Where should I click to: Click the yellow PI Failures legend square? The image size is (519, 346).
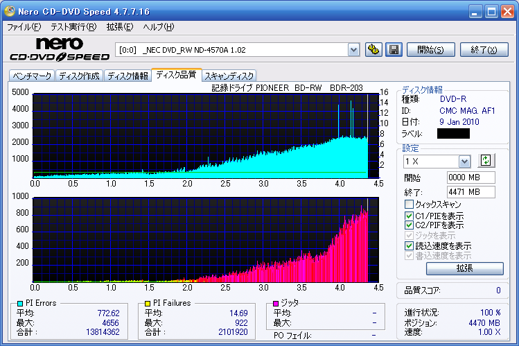click(x=148, y=303)
